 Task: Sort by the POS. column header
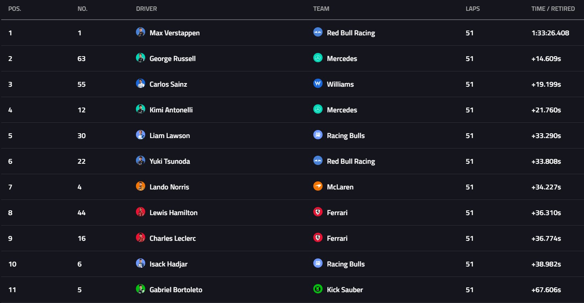15,9
